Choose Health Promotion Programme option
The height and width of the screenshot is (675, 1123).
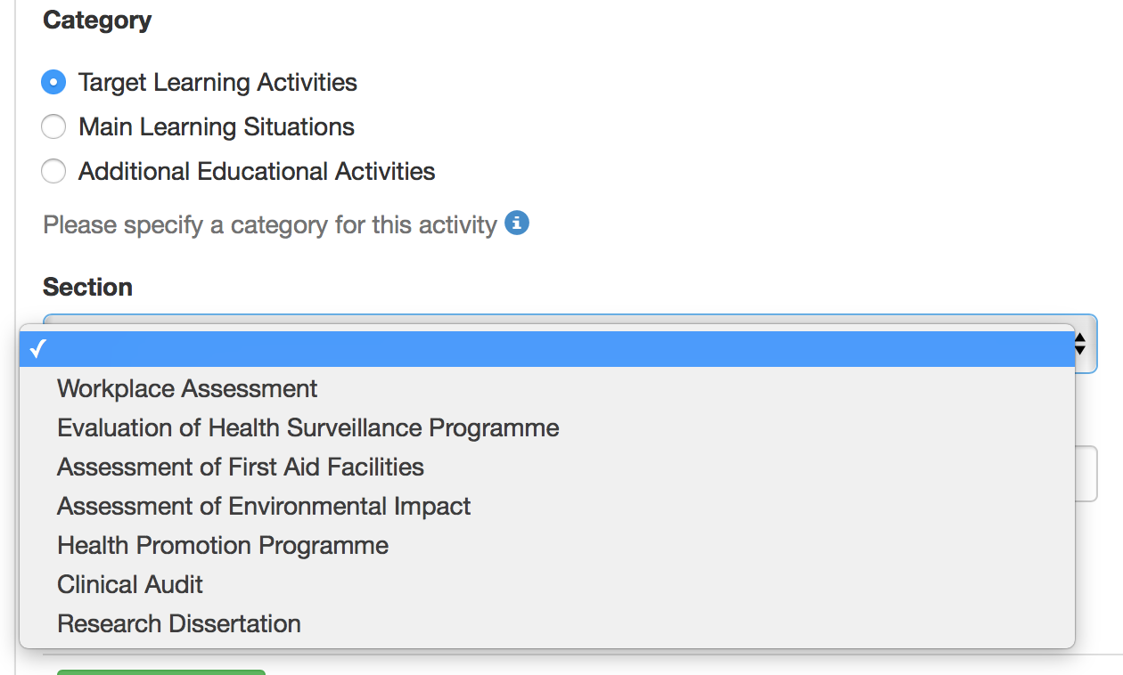(x=547, y=545)
